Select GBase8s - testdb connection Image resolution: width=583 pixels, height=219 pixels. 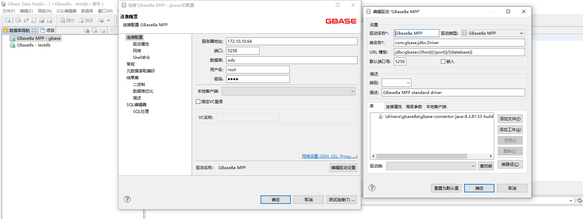(x=30, y=45)
